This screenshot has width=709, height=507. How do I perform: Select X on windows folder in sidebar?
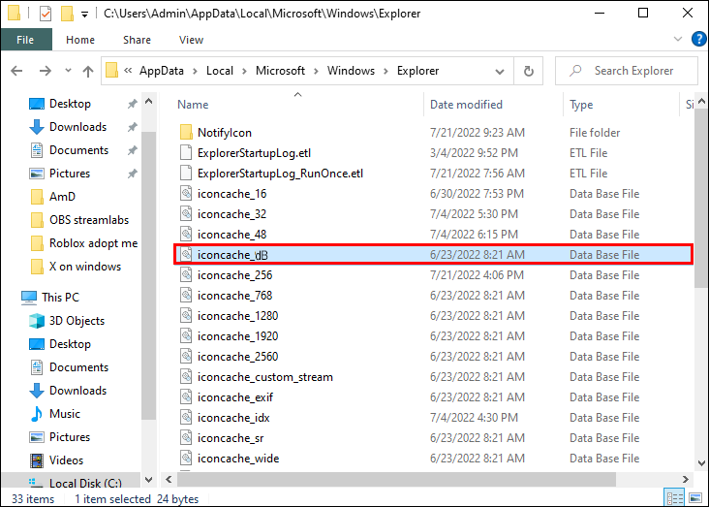pos(85,267)
